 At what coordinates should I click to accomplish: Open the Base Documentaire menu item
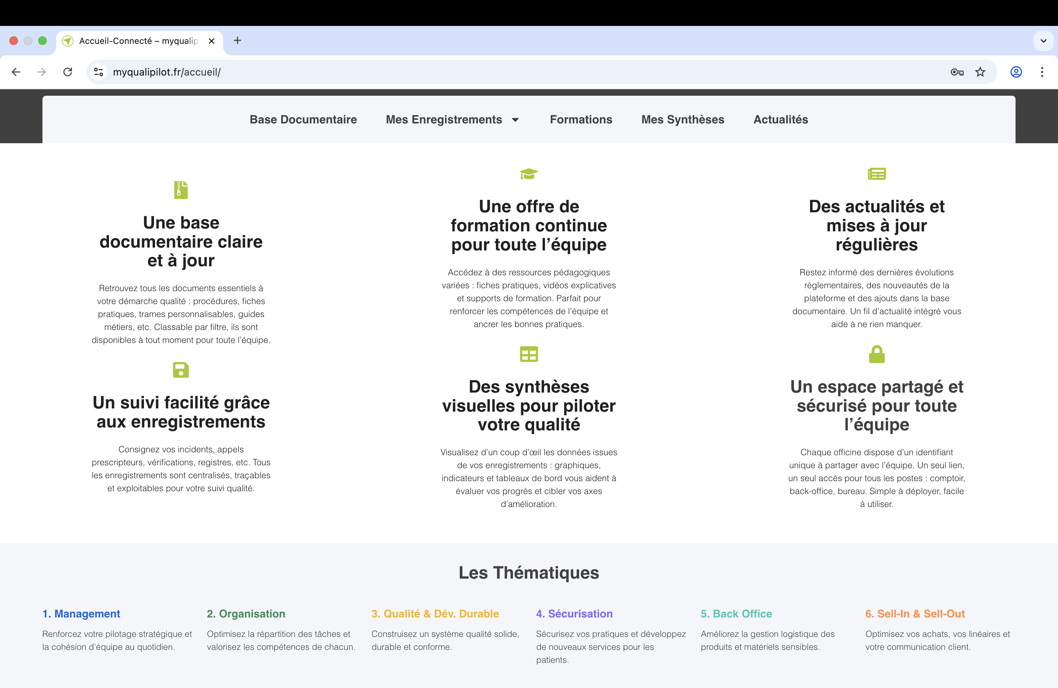(x=303, y=119)
